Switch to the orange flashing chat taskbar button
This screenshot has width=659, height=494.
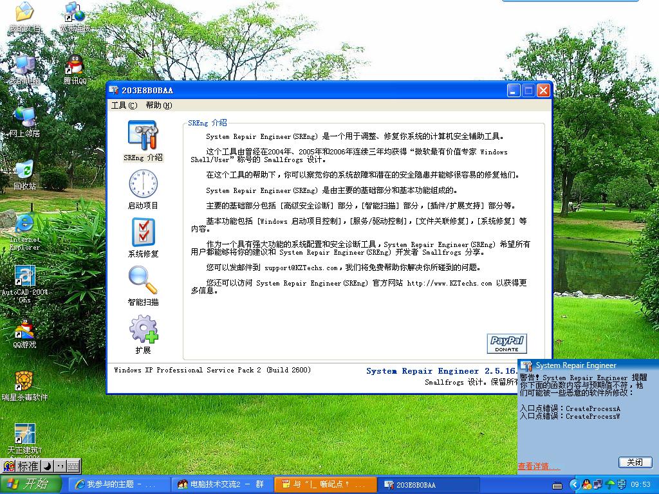point(325,484)
